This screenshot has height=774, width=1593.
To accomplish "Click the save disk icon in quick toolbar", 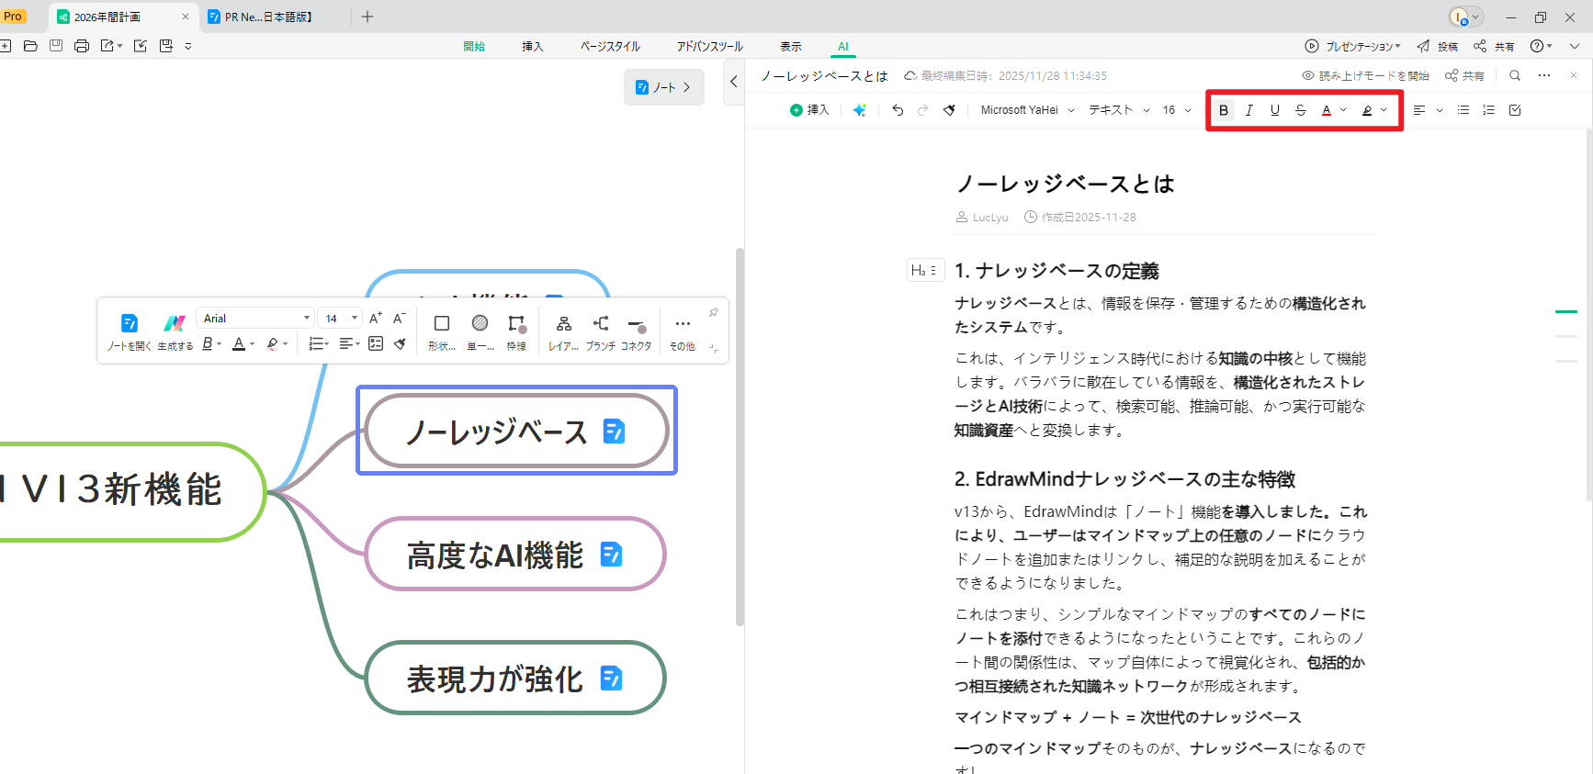I will point(56,46).
